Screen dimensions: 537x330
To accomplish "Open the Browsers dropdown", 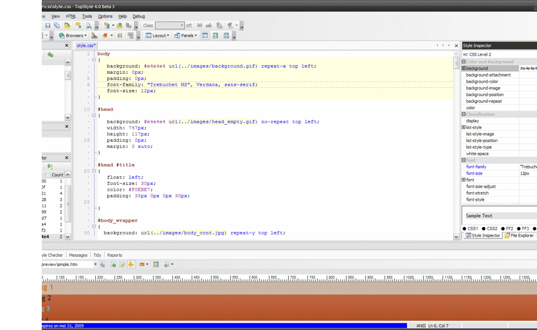I will pyautogui.click(x=73, y=35).
